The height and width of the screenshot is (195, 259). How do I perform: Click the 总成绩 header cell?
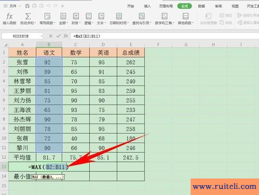131,53
